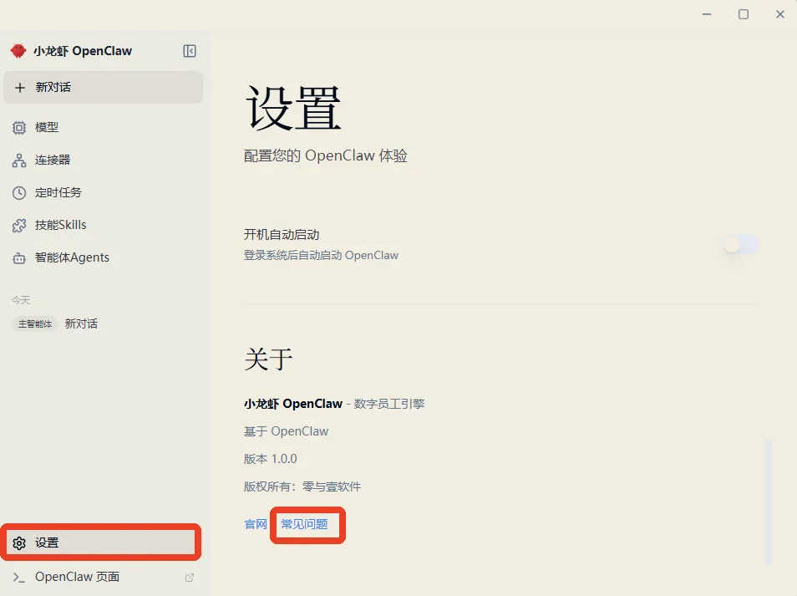This screenshot has width=797, height=596.
Task: Click the network icon next to 连接器
Action: (x=19, y=160)
